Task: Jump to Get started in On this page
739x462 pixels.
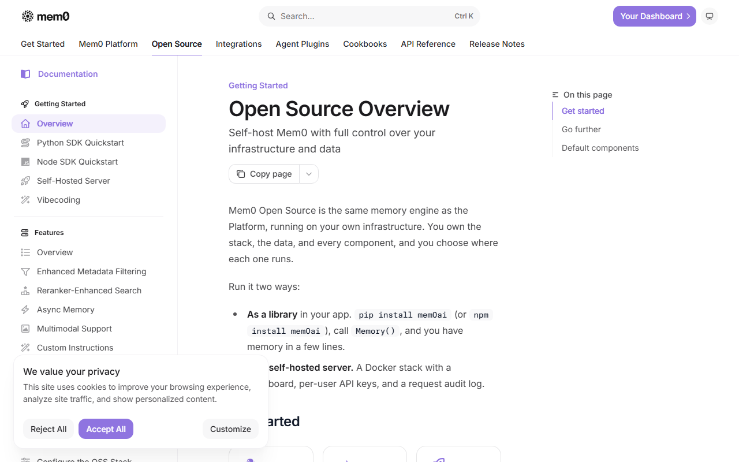Action: click(x=583, y=111)
